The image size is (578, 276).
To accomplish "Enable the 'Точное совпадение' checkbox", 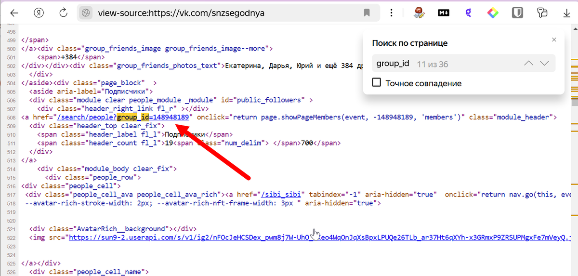I will 377,83.
